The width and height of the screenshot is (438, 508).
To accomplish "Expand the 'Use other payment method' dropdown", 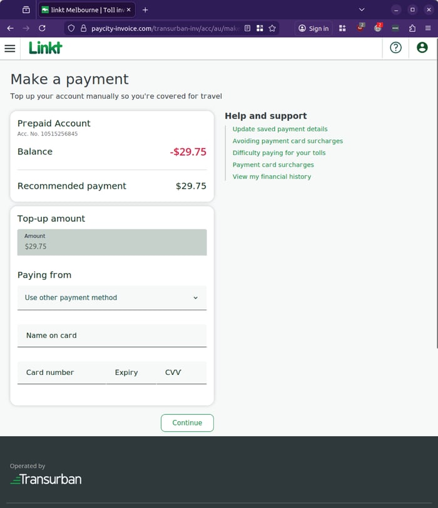I will [111, 297].
